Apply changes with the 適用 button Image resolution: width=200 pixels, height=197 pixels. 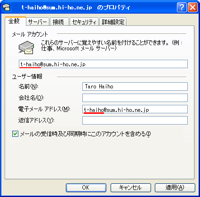coord(175,188)
